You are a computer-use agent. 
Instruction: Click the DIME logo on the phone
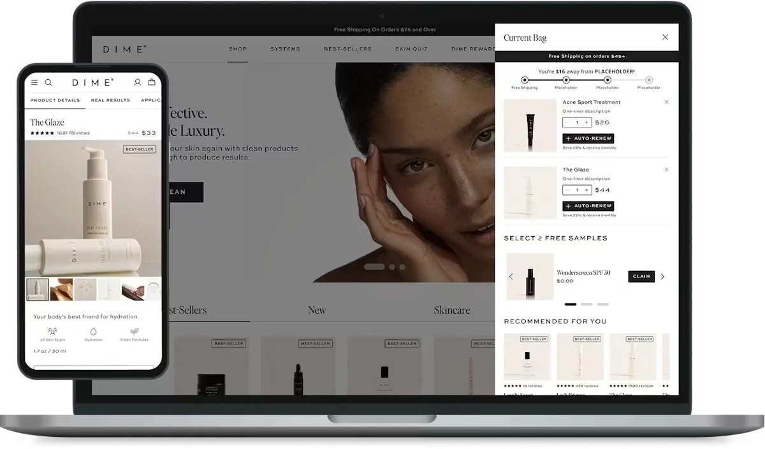(x=93, y=82)
